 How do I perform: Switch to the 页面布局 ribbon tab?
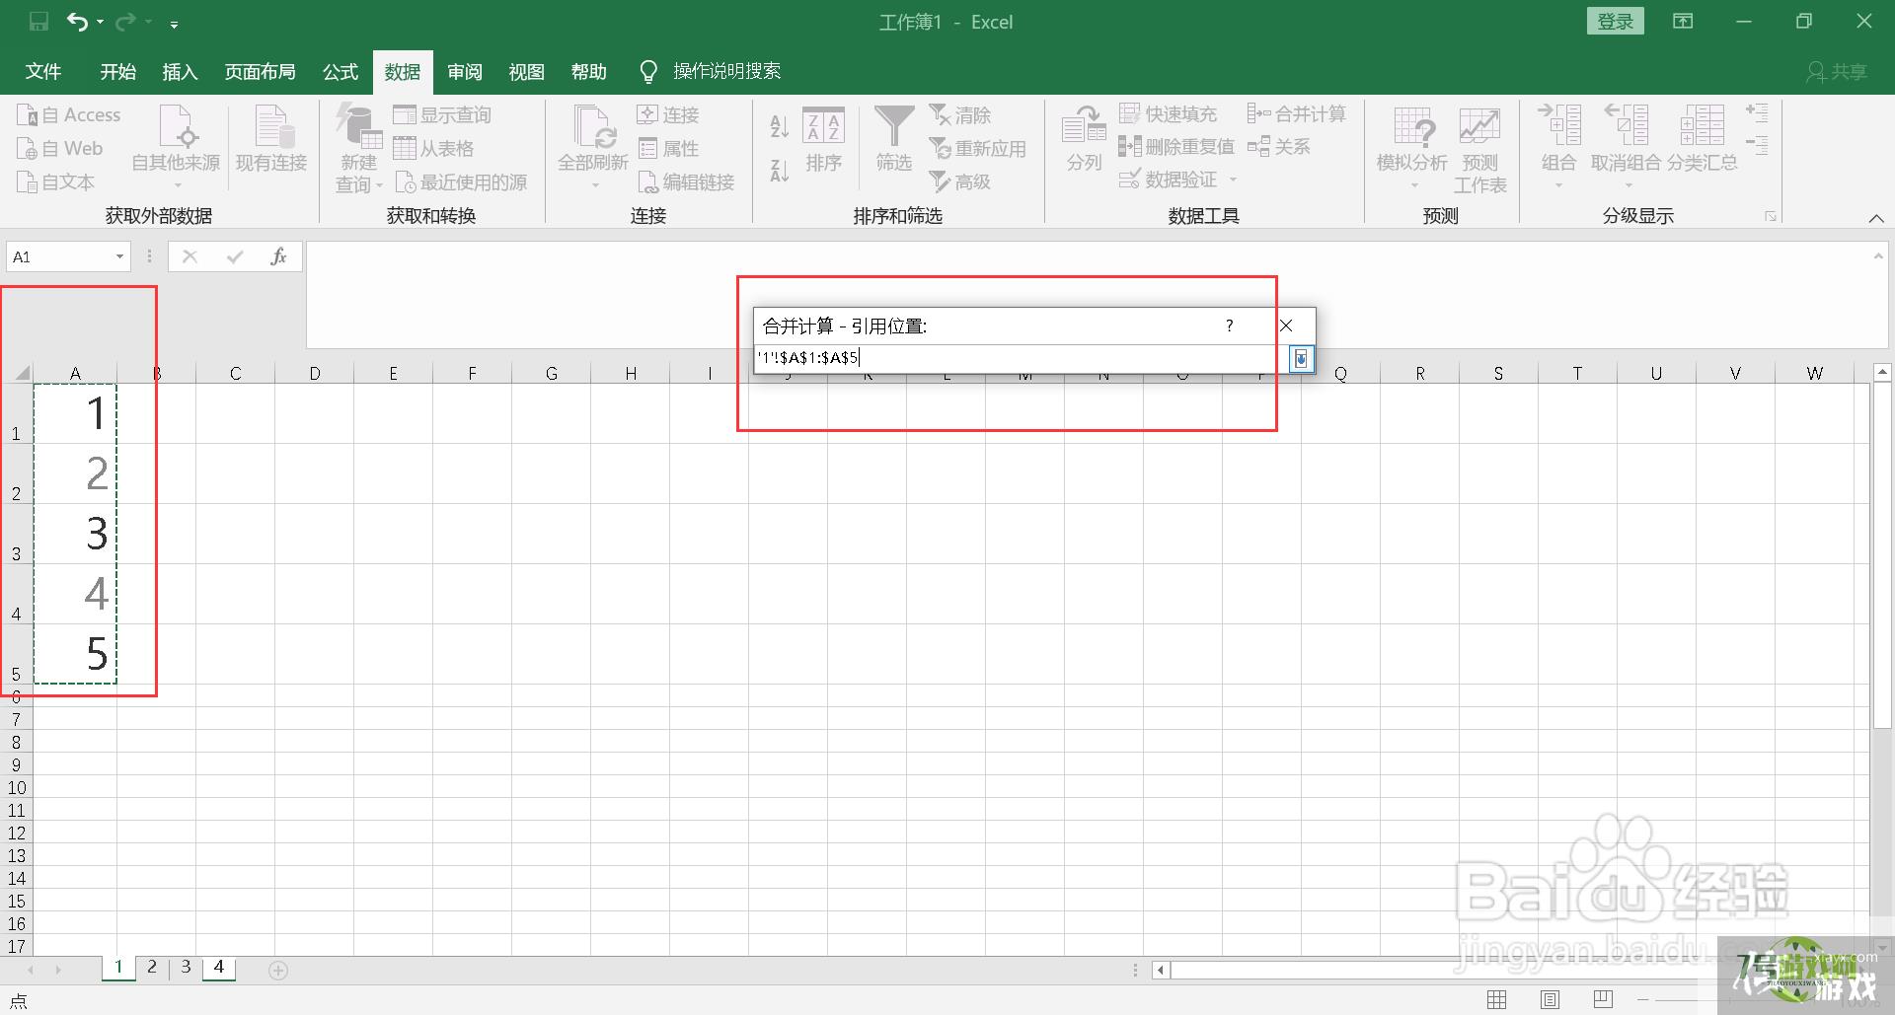pyautogui.click(x=261, y=71)
